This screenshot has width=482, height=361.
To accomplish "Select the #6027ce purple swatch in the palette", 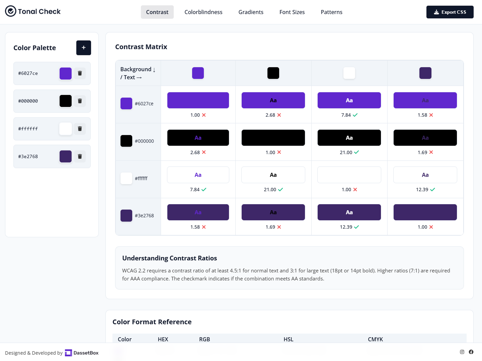I will [x=65, y=73].
